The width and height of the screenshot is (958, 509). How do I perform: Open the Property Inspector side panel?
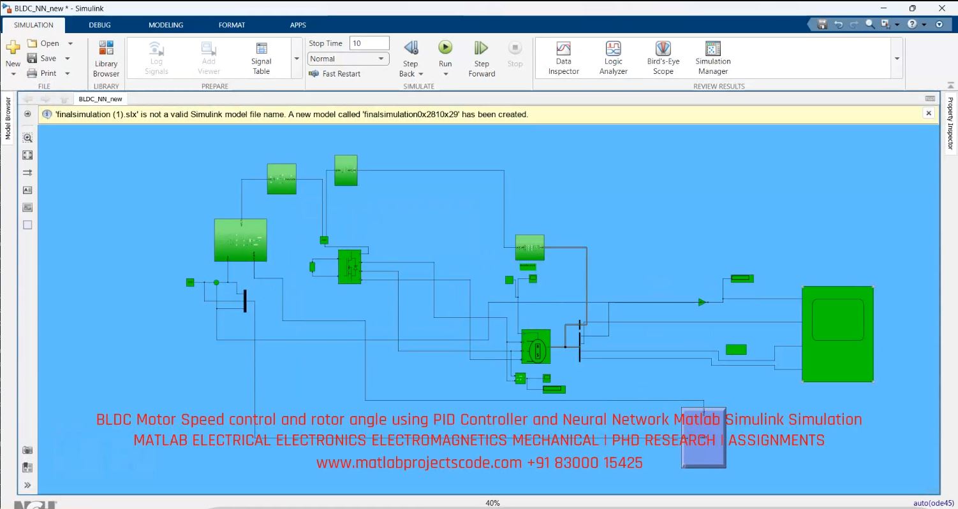pyautogui.click(x=950, y=124)
